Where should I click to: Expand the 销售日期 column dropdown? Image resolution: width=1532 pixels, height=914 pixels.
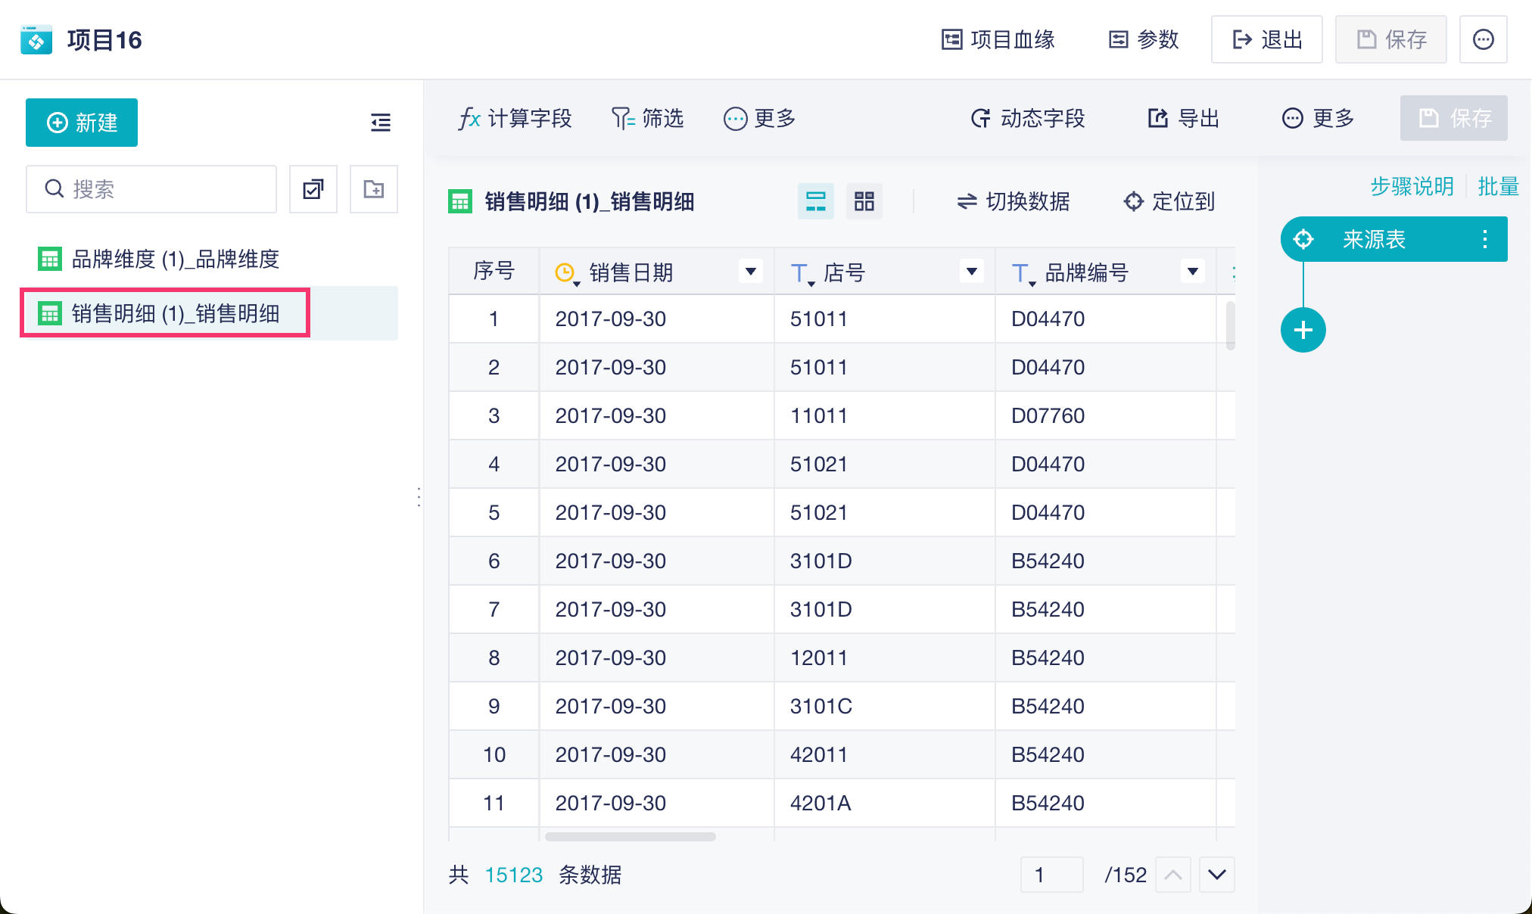pyautogui.click(x=750, y=272)
